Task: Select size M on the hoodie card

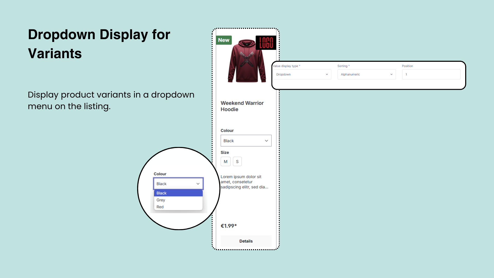Action: tap(226, 162)
